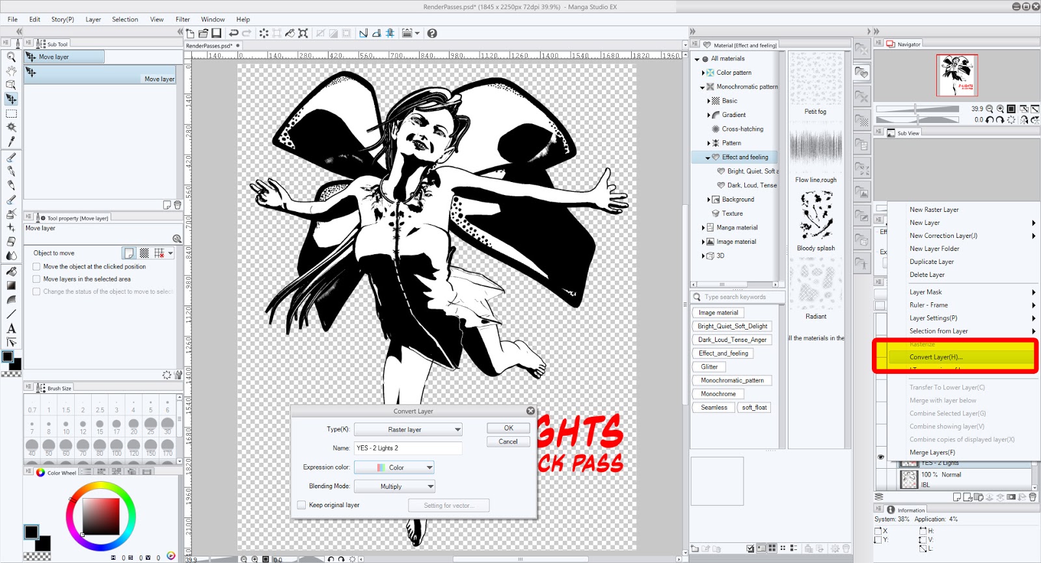Check Keep original layer option
Screen dimensions: 1041x563
(301, 505)
